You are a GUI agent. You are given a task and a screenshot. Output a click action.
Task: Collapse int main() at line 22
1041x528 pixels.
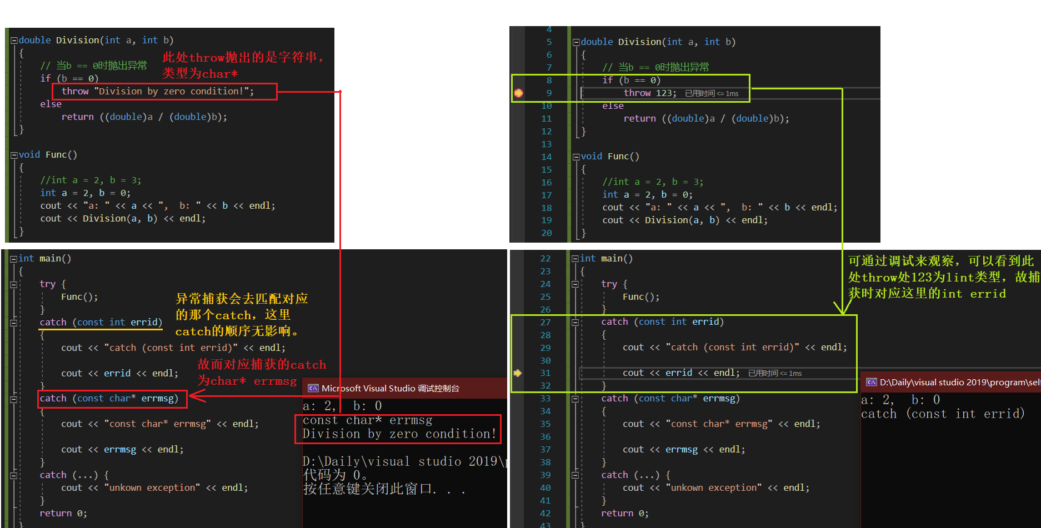coord(575,259)
